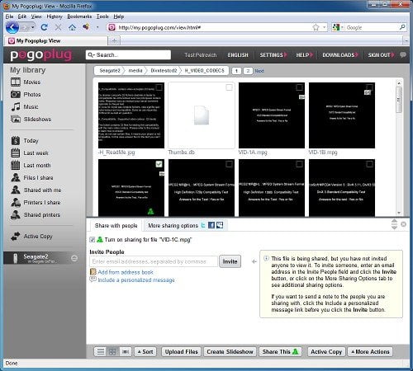Open the Active Copy arrows icon

pos(16,236)
